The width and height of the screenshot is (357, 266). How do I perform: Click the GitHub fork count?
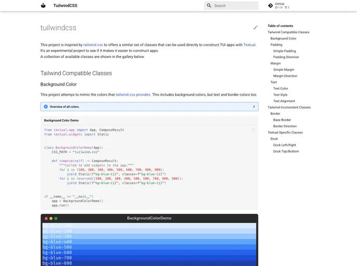(287, 7)
